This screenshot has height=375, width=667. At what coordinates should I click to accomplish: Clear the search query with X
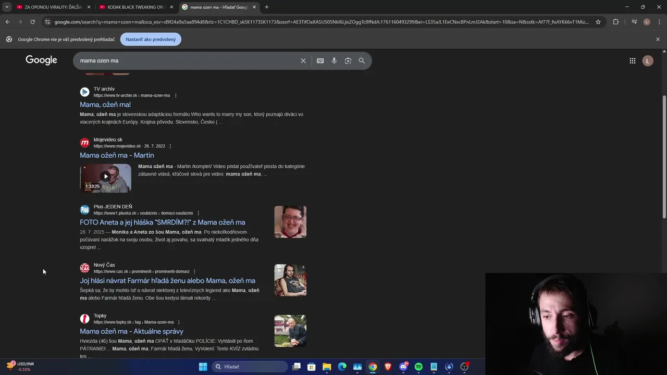(303, 61)
